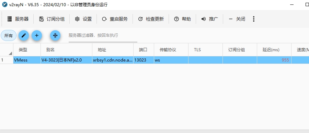Sort by the 延迟(ms) column header
This screenshot has width=309, height=133.
coord(274,50)
